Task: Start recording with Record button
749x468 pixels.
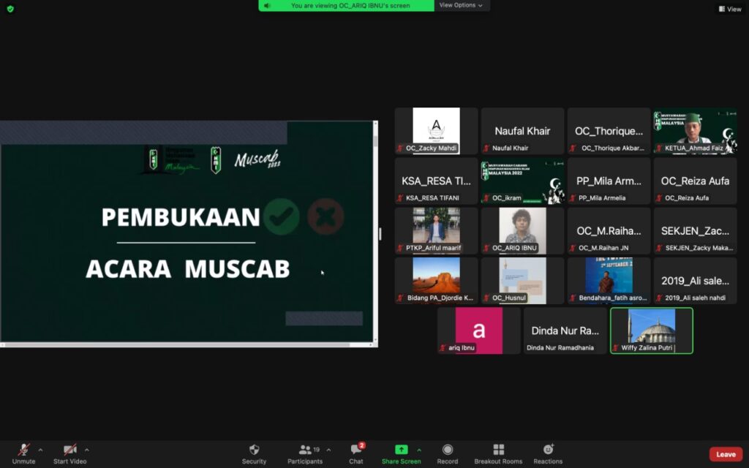Action: click(x=448, y=453)
